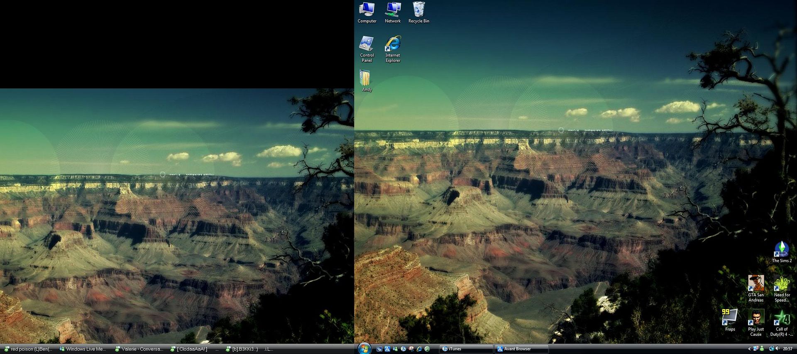Open the Windows Live Messenger taskbar window
The image size is (797, 354).
click(83, 349)
